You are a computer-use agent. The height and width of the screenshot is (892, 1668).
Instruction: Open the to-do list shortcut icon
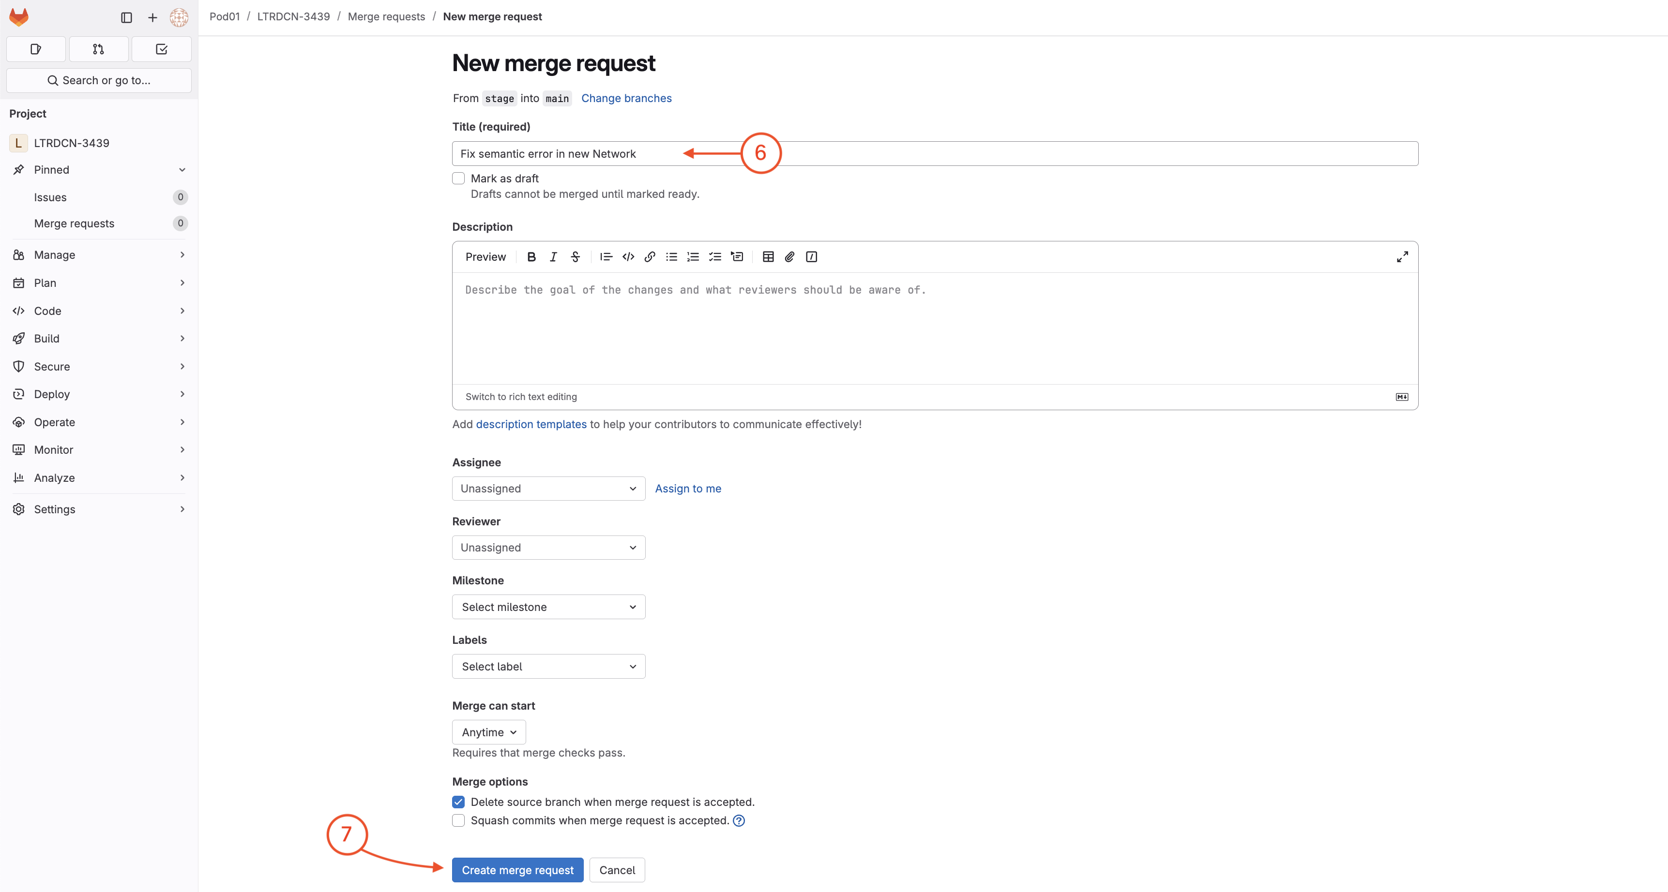point(161,49)
